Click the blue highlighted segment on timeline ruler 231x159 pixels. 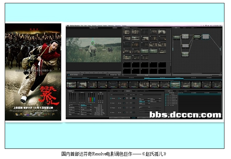tap(164, 79)
